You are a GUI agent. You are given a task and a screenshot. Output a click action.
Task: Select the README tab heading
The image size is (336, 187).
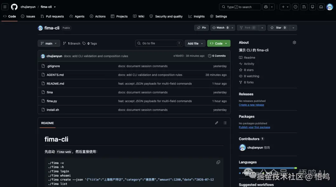(x=47, y=123)
